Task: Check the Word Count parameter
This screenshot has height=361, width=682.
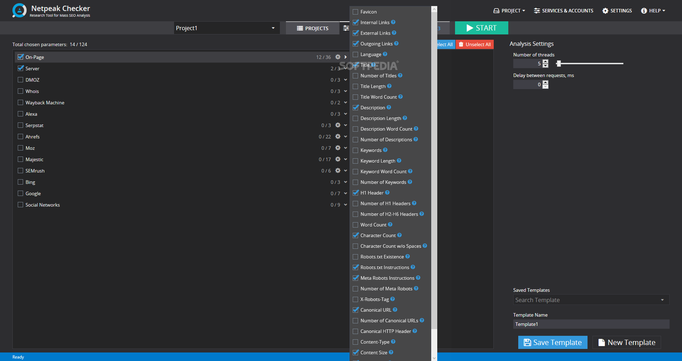Action: [356, 225]
